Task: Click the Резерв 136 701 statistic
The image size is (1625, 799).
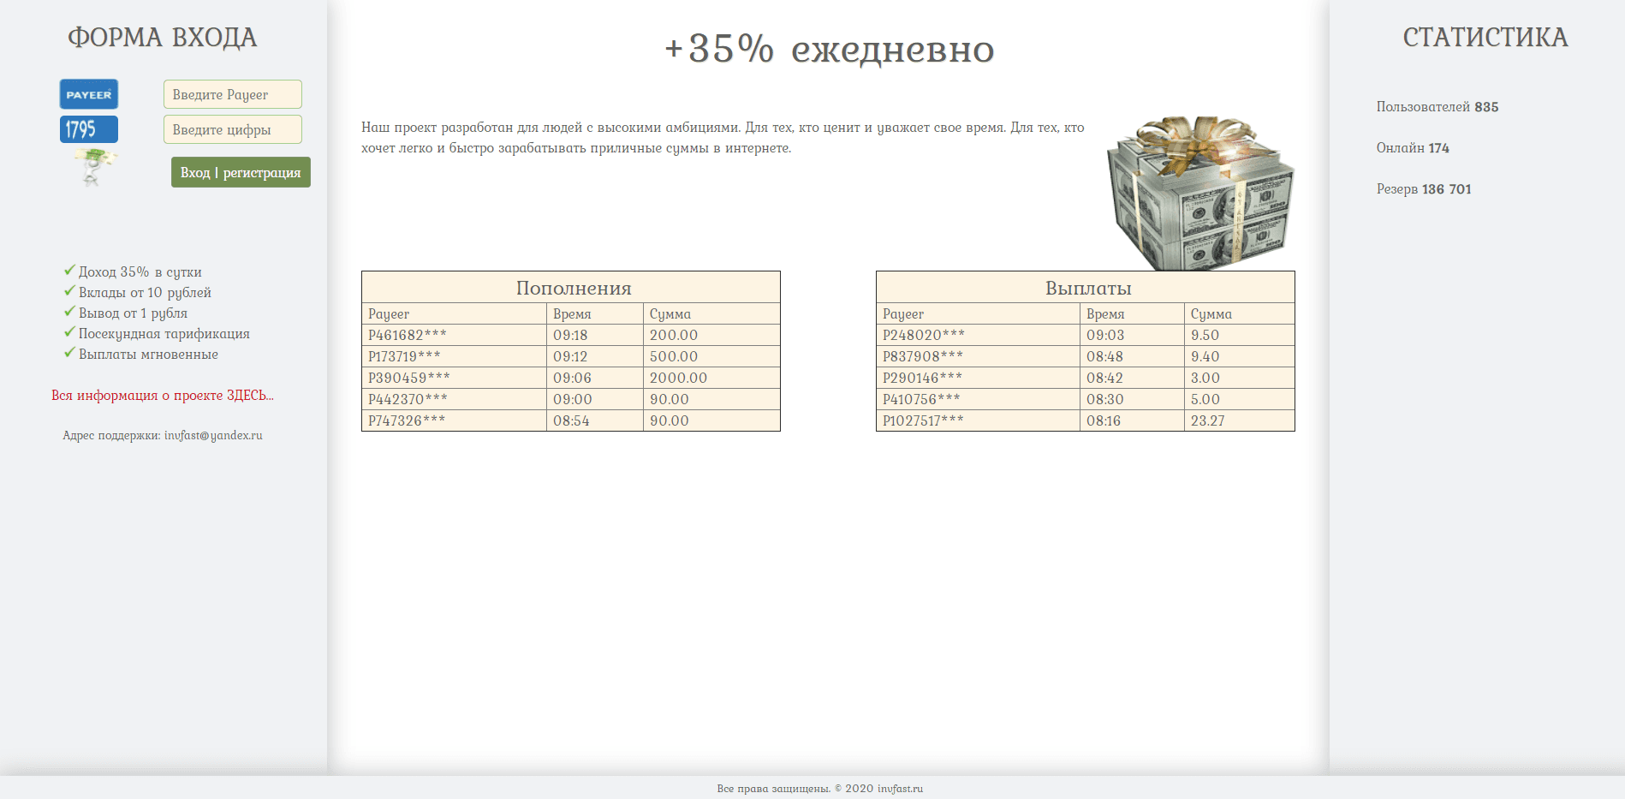Action: tap(1424, 188)
